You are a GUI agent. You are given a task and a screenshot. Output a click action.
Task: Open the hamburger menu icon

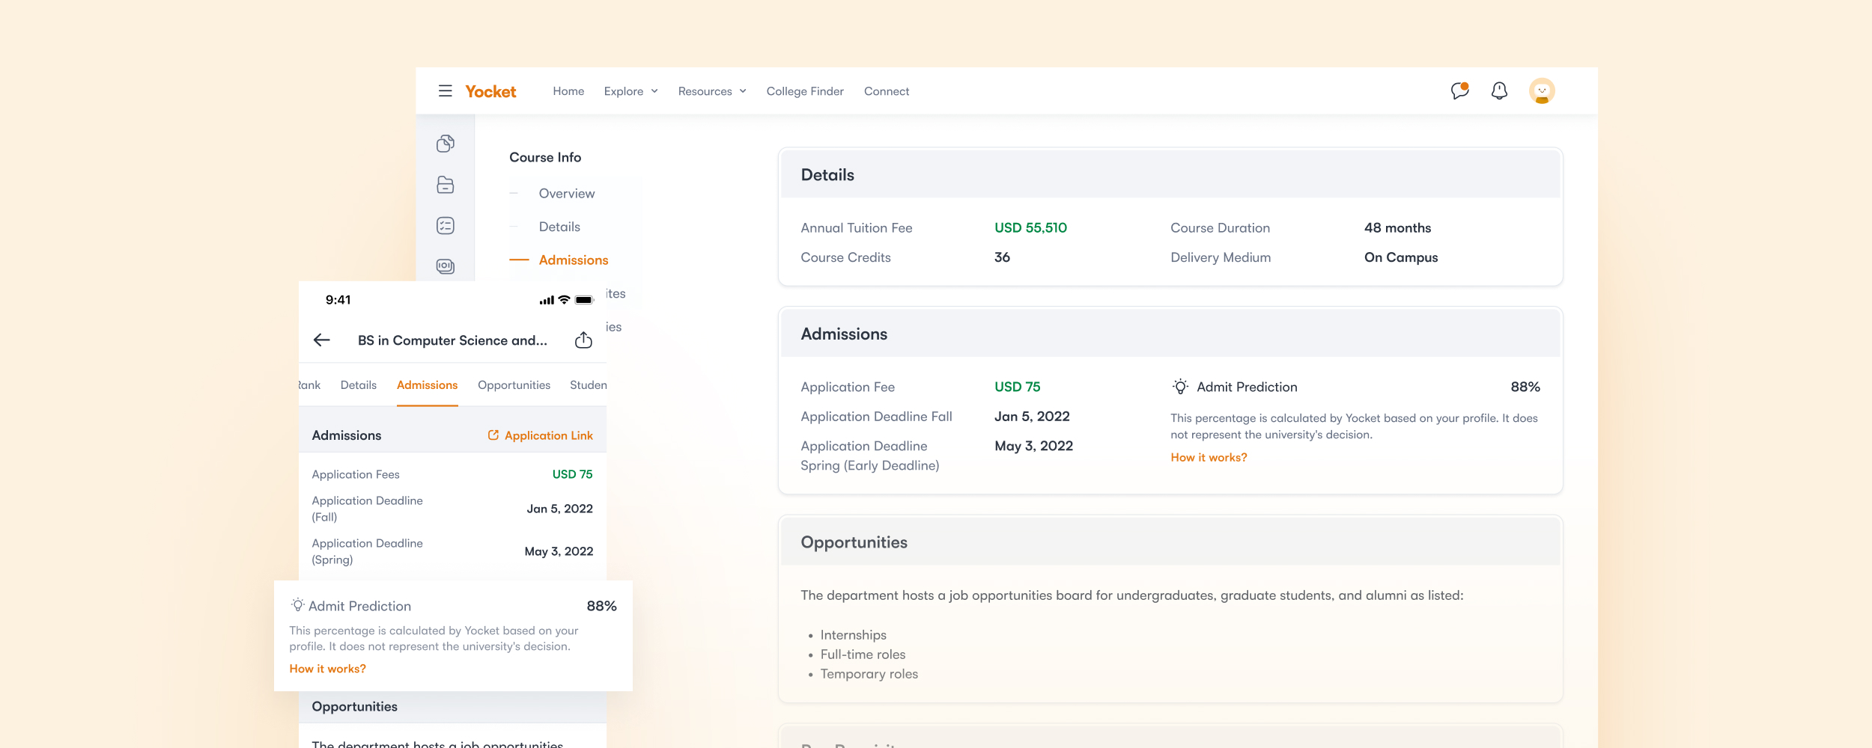[x=445, y=91]
